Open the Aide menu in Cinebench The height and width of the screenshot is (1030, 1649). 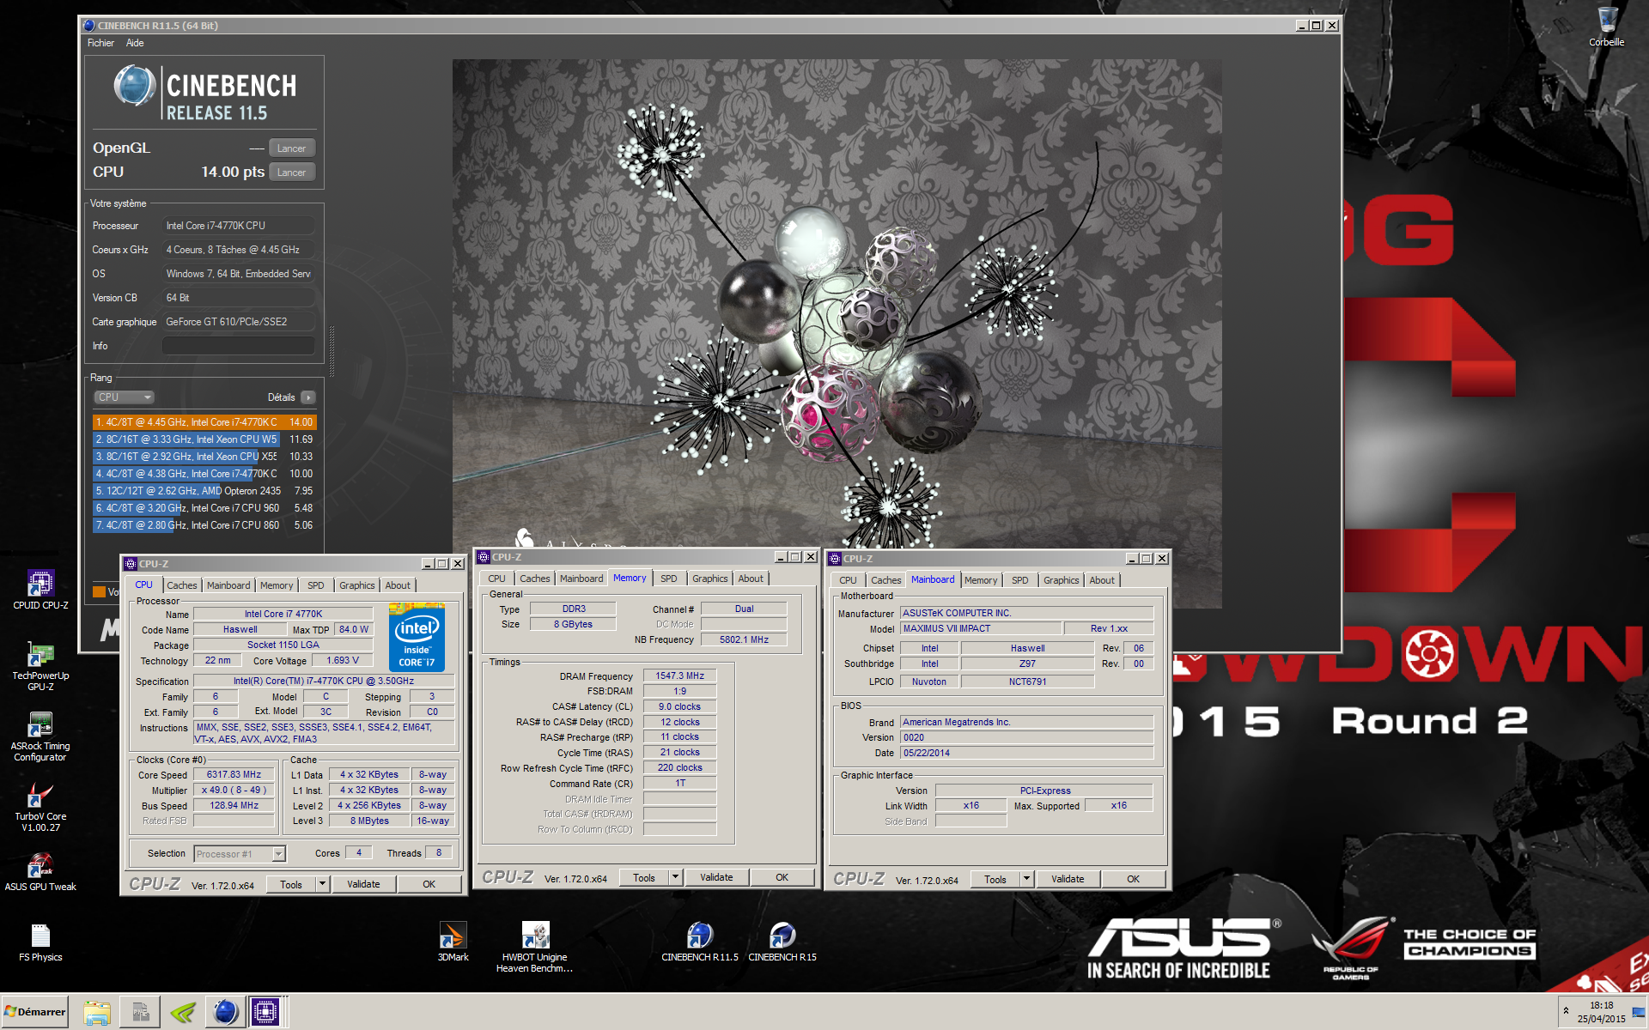tap(135, 43)
